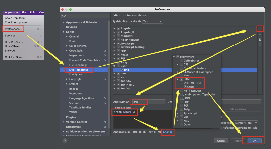271x149 pixels.
Task: Click project-level icon beside File and Code Templates
Action: click(x=105, y=60)
